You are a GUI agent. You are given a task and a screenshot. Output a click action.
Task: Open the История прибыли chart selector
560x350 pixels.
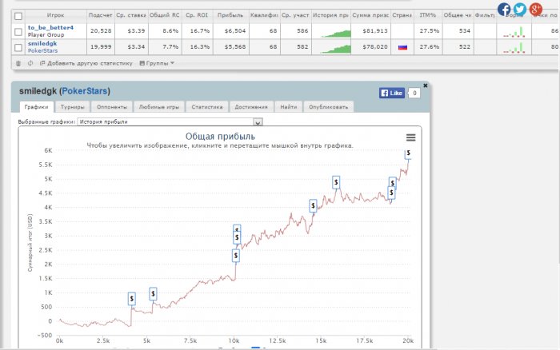[x=170, y=121]
